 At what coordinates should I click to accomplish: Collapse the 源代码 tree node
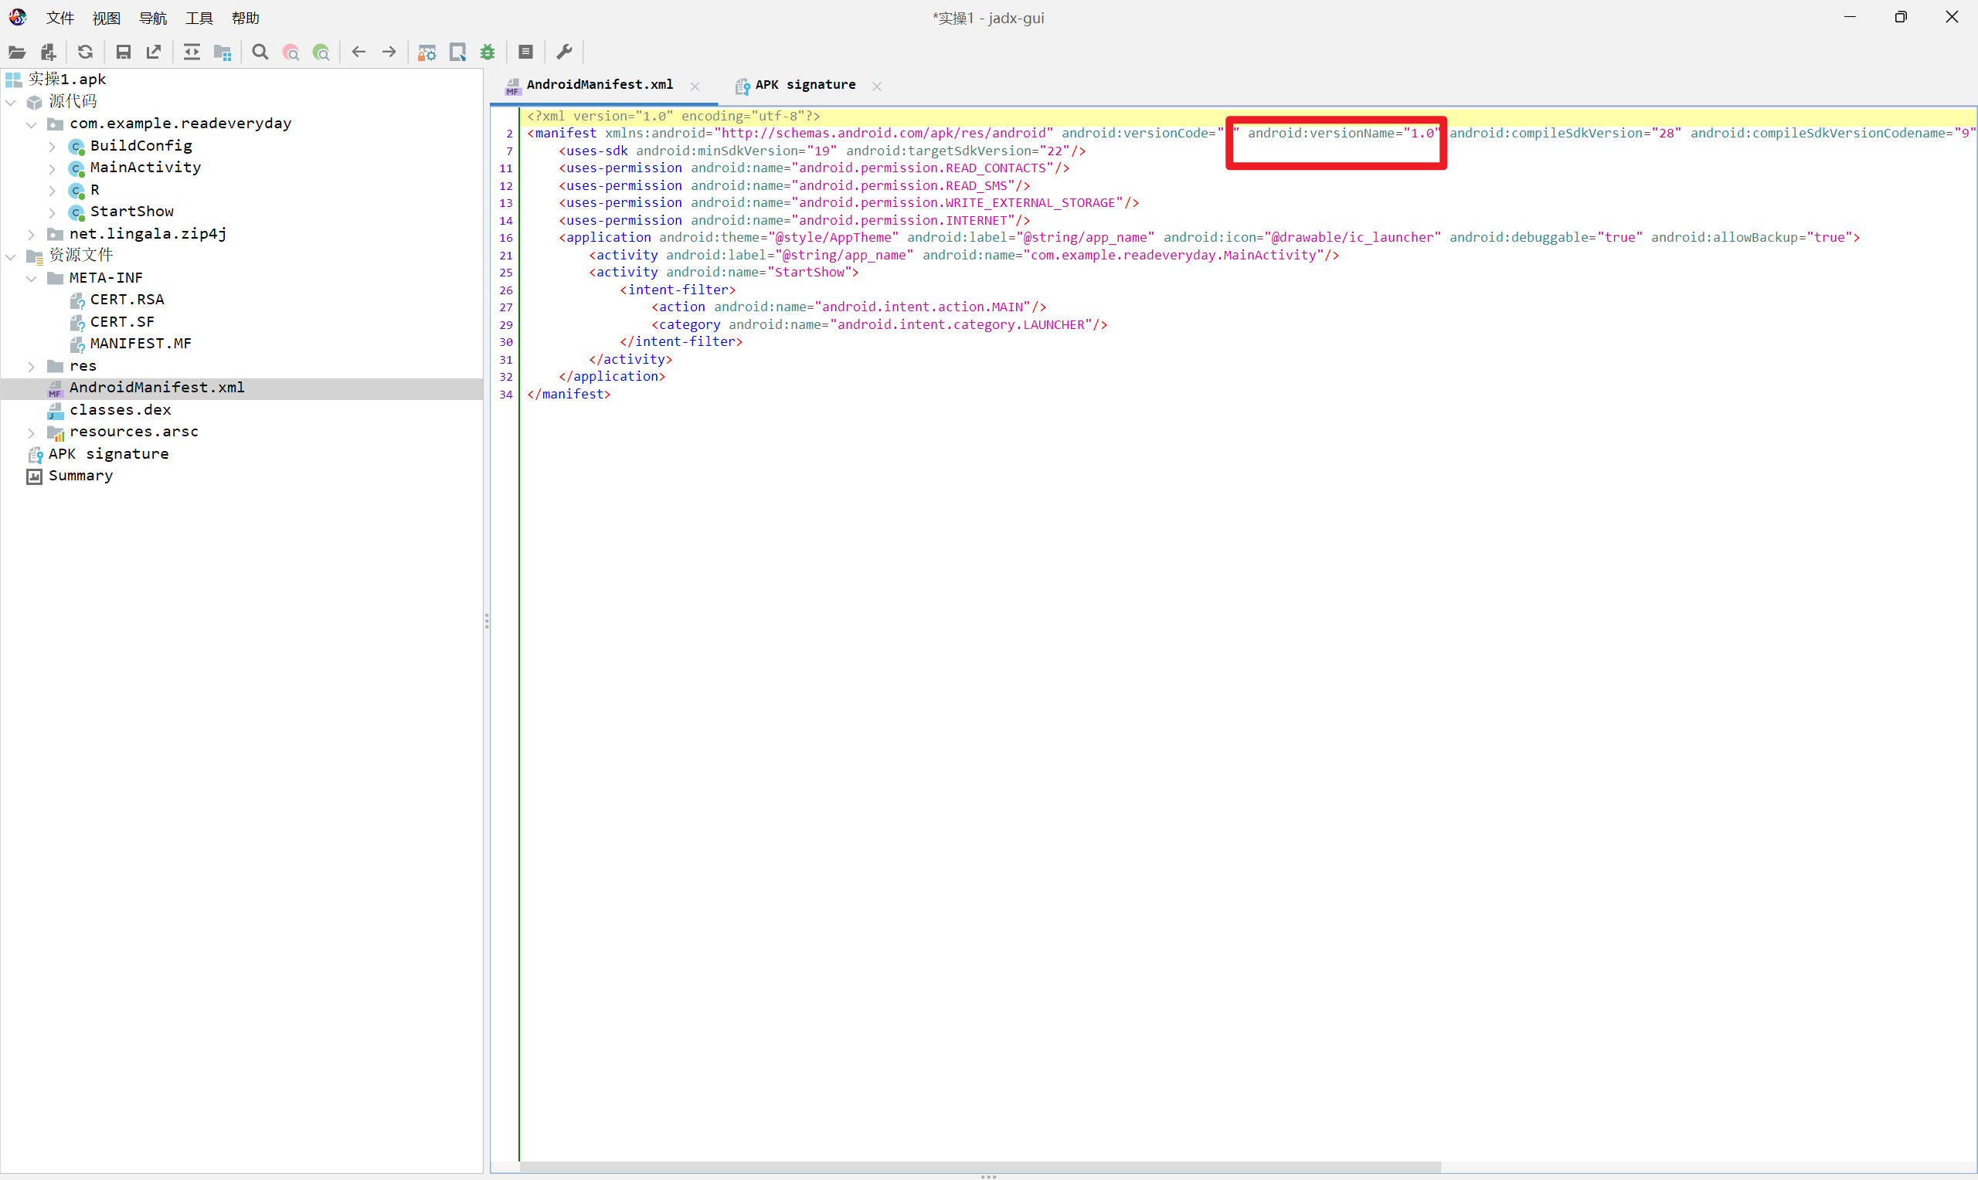(x=11, y=102)
